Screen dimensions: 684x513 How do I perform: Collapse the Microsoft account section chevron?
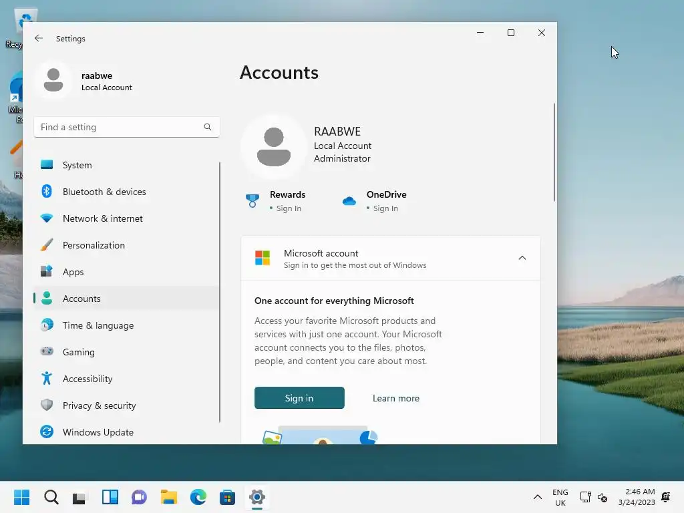(x=522, y=258)
